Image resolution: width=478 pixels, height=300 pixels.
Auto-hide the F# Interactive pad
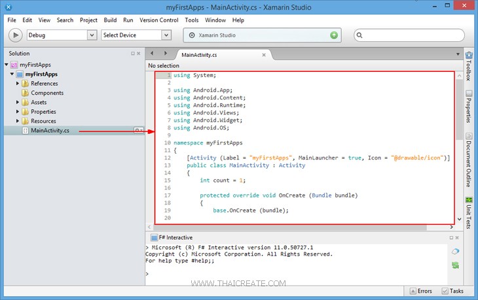[x=451, y=238]
